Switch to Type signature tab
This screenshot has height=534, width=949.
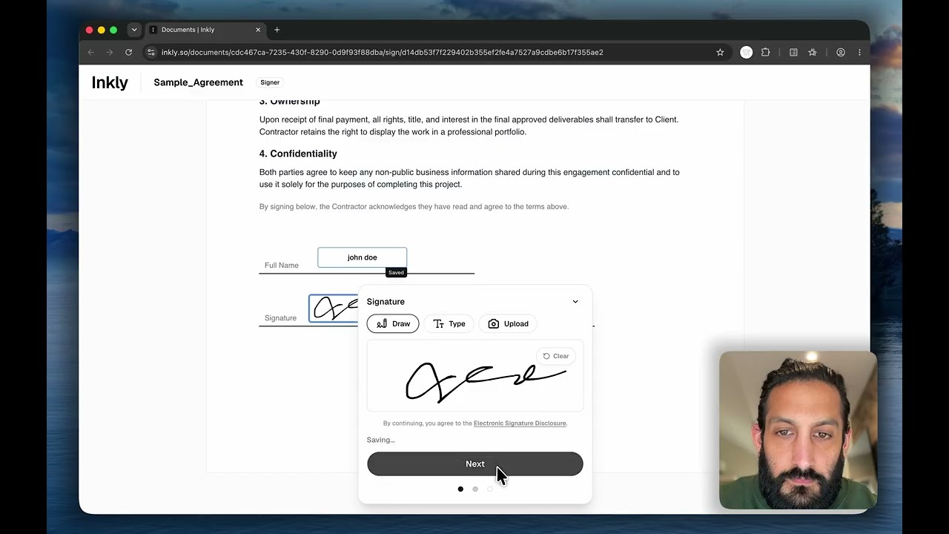[x=449, y=323]
